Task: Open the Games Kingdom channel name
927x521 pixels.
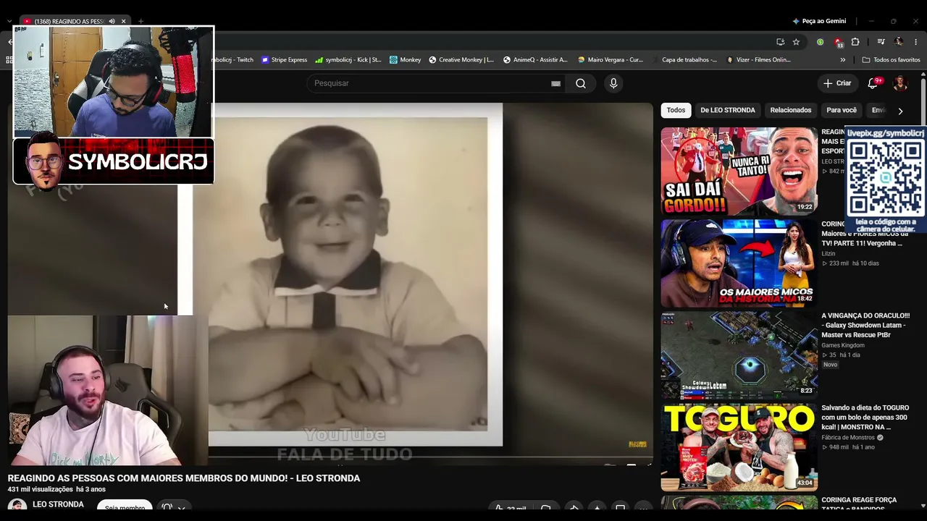Action: pos(843,345)
